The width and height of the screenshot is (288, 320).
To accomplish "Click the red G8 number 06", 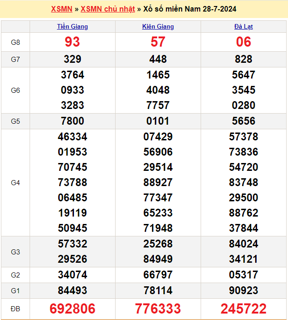I will (x=244, y=42).
